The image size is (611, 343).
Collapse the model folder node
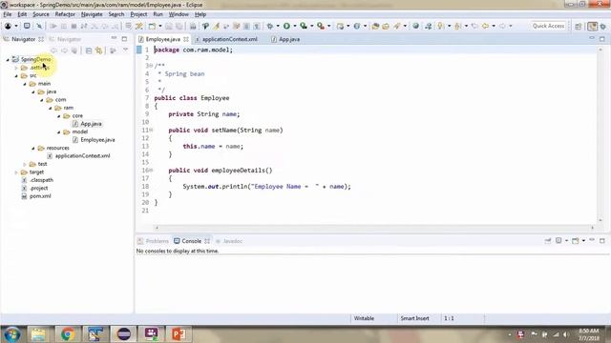point(59,131)
